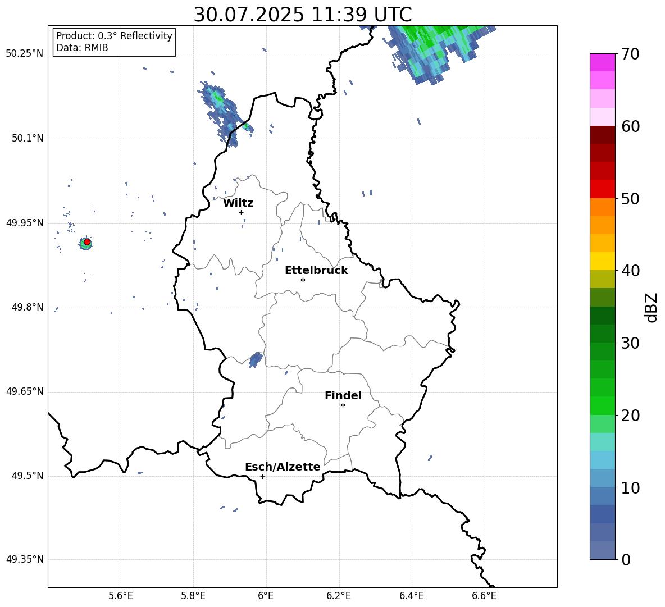The image size is (665, 607).
Task: Click the 49.35°N latitude label
Action: click(x=25, y=559)
